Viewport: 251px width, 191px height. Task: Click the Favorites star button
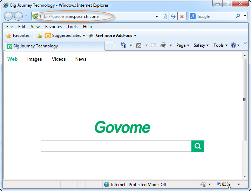click(x=18, y=35)
